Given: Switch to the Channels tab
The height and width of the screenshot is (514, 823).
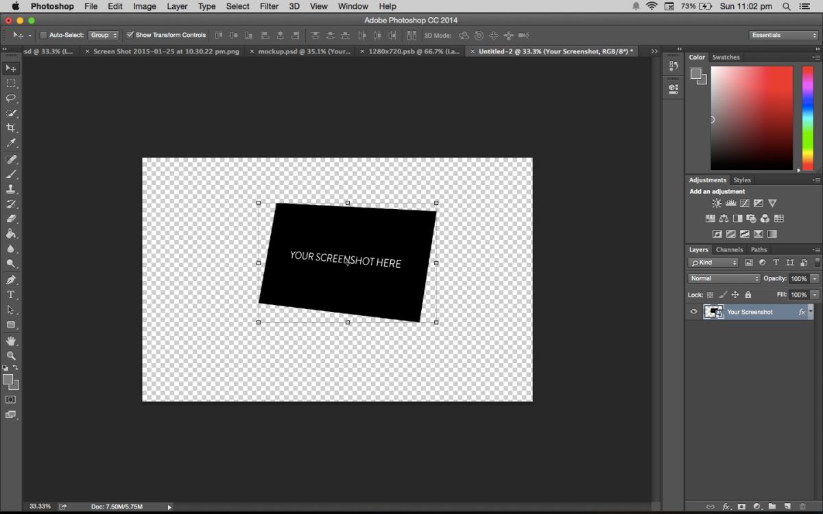Looking at the screenshot, I should tap(729, 249).
